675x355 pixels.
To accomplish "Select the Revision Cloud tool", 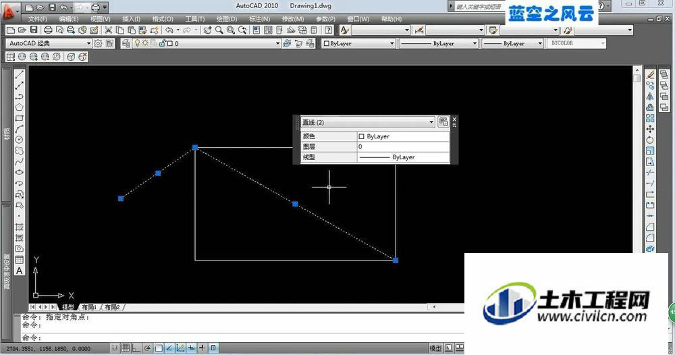I will 20,151.
